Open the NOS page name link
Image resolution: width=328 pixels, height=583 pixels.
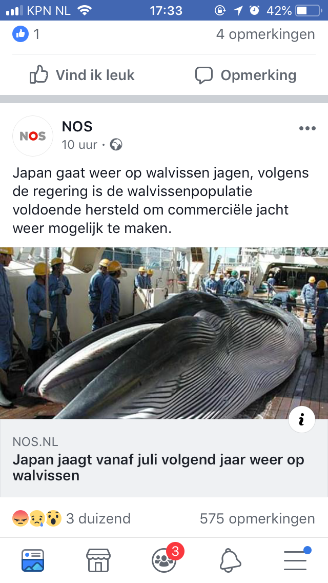click(77, 126)
